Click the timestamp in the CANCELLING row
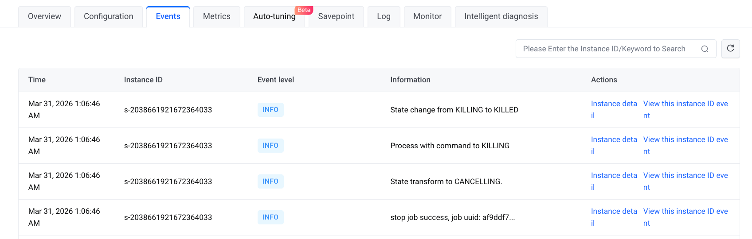The height and width of the screenshot is (239, 752). [x=64, y=181]
